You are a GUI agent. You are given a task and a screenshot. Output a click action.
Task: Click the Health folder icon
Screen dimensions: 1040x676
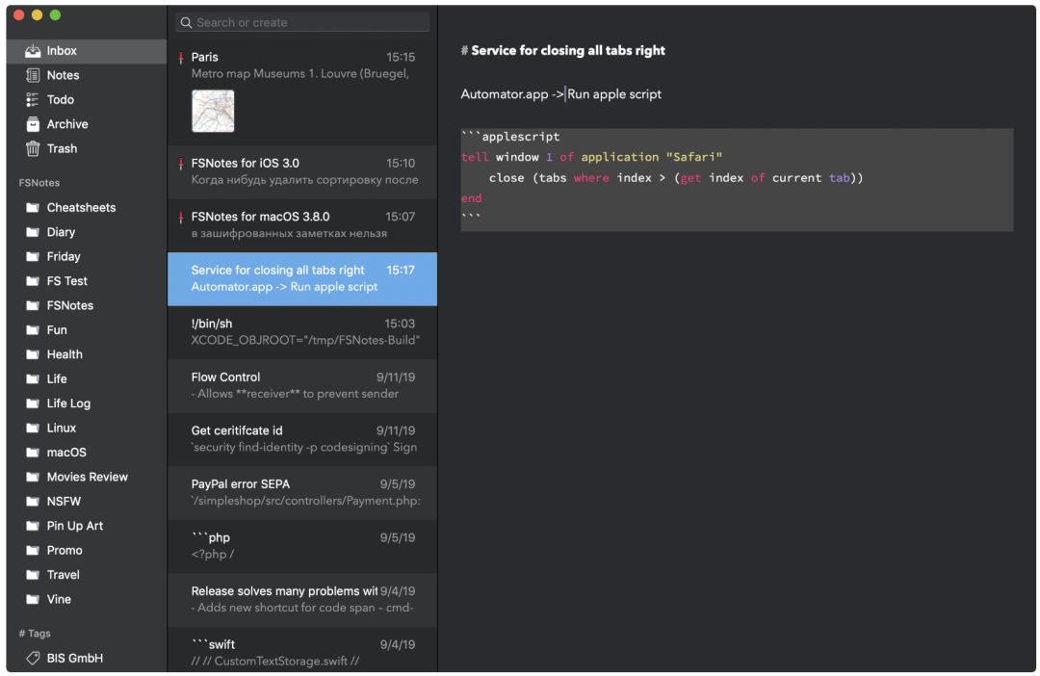coord(33,355)
